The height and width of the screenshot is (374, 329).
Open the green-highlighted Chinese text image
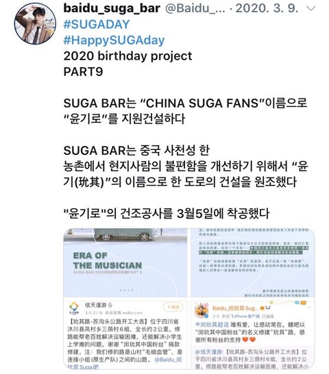point(253,262)
